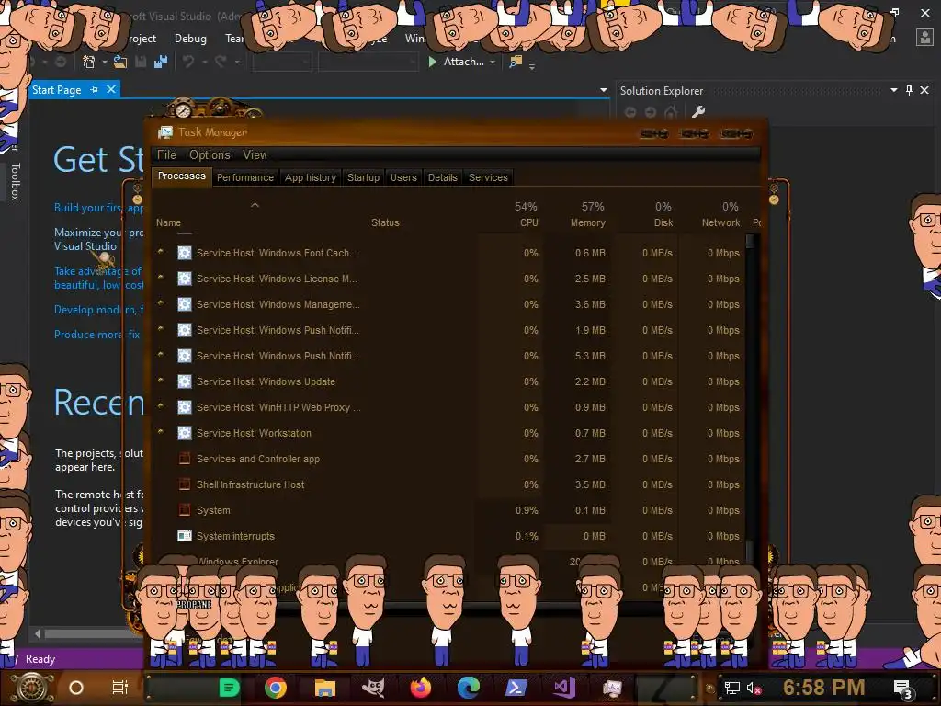Click the Save All icon in Visual Studio toolbar
The image size is (941, 706).
pos(160,62)
